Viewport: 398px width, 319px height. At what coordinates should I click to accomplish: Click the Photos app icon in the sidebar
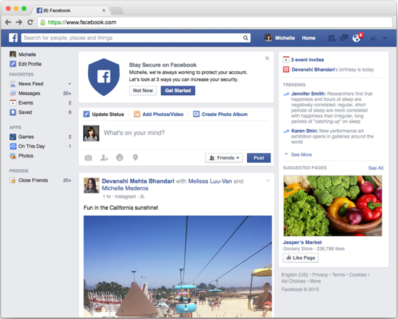pyautogui.click(x=13, y=156)
